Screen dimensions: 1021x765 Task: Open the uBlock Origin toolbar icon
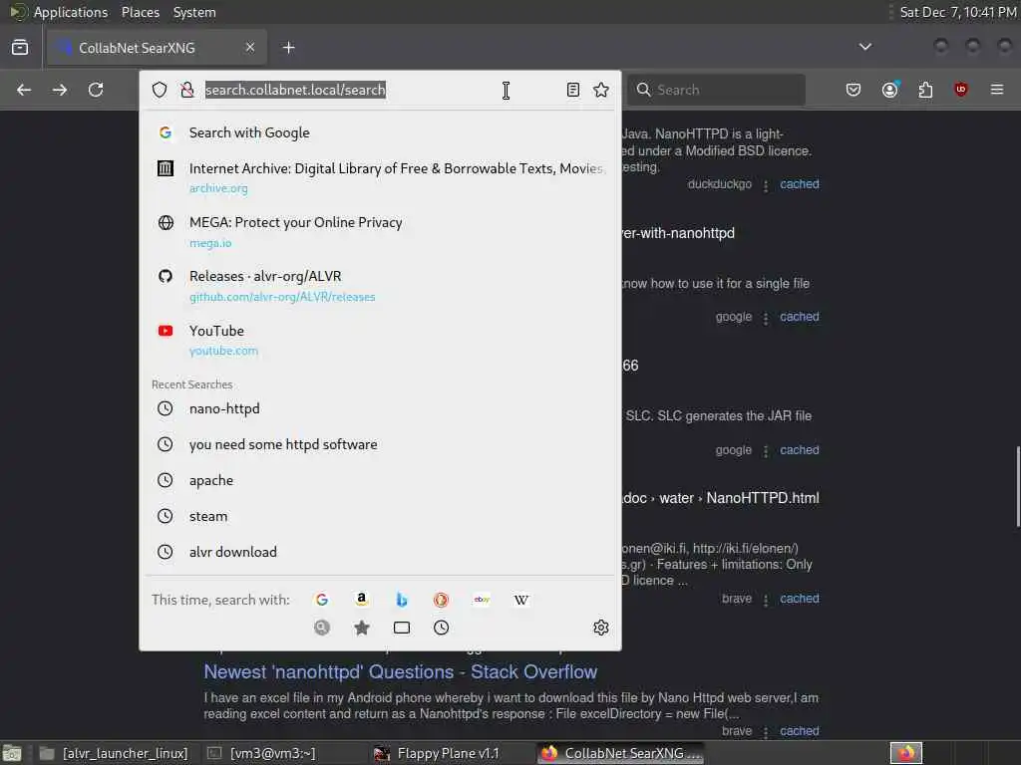pos(961,90)
